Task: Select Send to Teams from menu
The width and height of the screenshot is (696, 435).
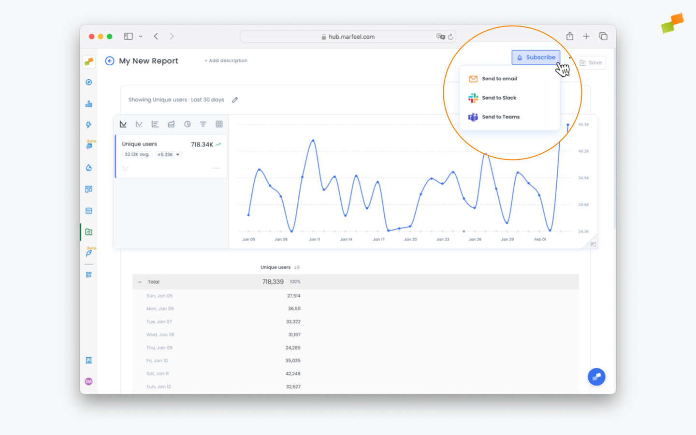Action: (x=500, y=117)
